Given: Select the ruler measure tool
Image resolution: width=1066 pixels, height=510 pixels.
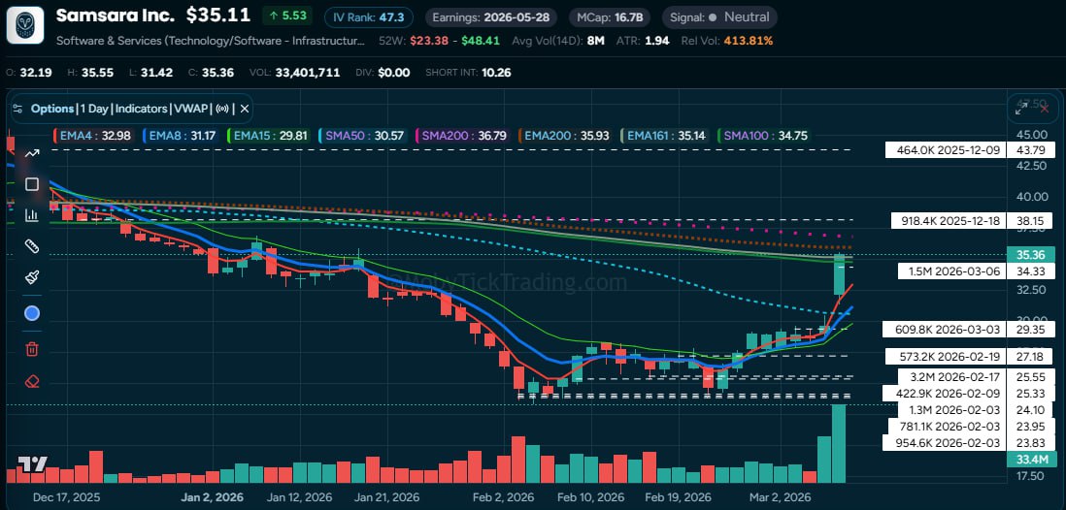Looking at the screenshot, I should tap(31, 246).
